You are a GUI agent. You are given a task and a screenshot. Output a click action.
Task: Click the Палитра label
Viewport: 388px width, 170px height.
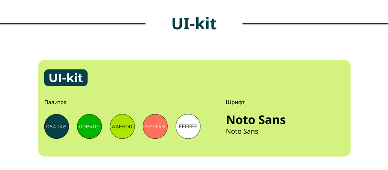[x=55, y=102]
